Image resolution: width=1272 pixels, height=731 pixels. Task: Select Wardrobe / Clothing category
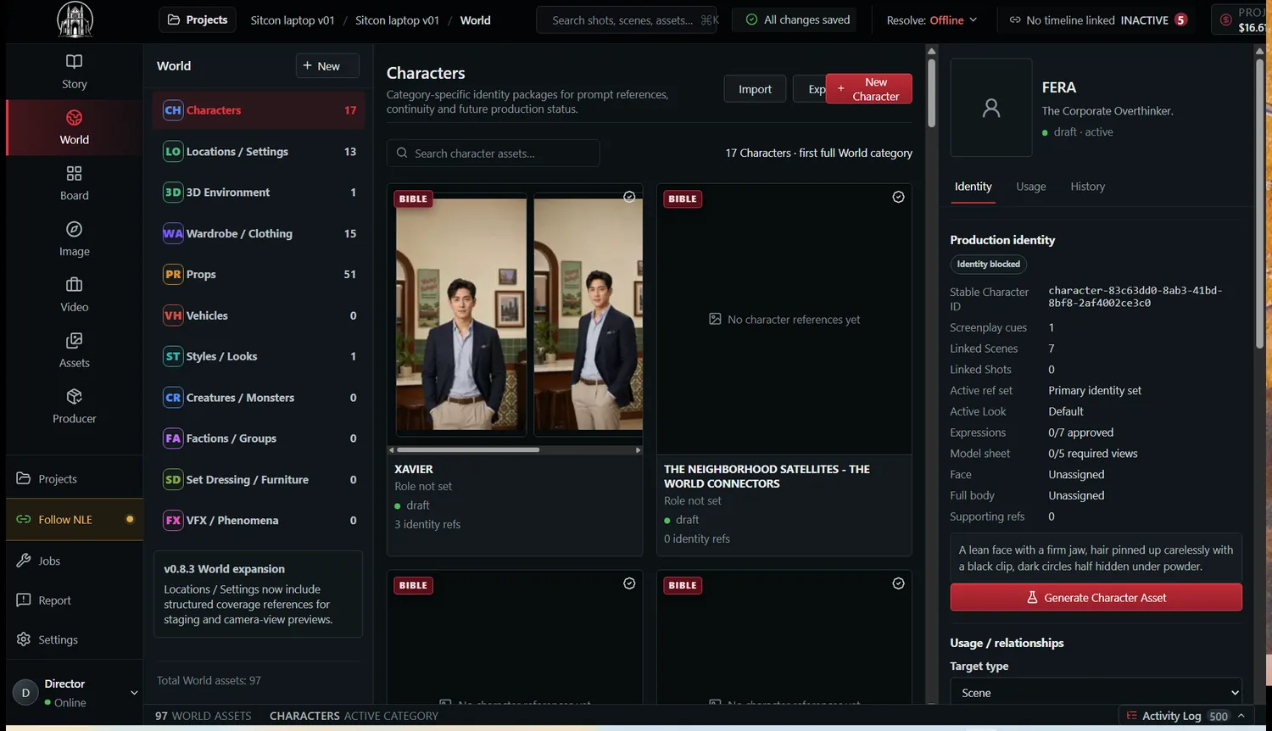click(x=259, y=233)
